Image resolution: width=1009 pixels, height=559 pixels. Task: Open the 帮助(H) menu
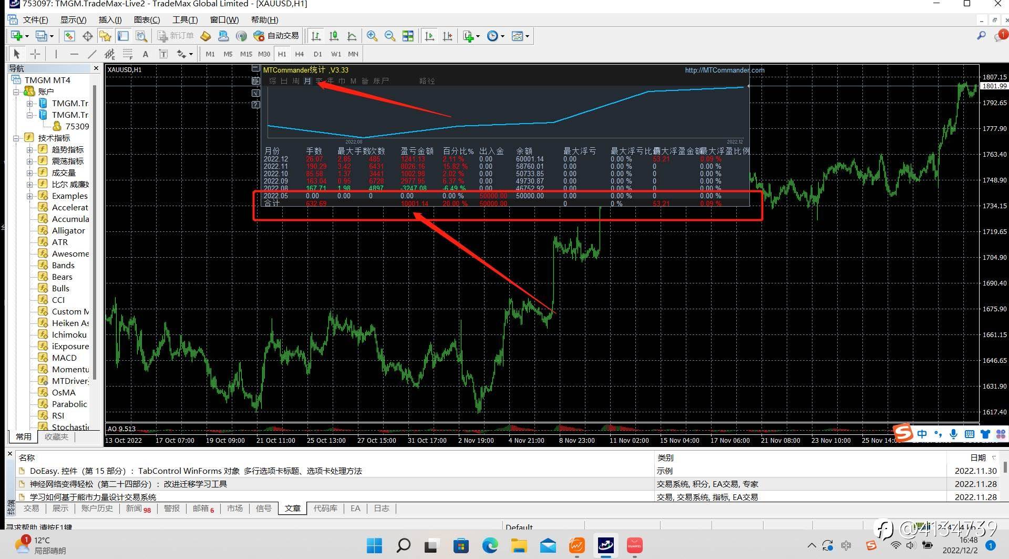[264, 19]
